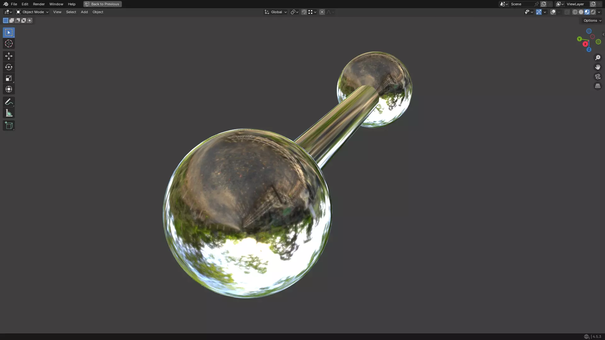Screen dimensions: 605x340
Task: Switch to Material Preview shading
Action: click(587, 12)
